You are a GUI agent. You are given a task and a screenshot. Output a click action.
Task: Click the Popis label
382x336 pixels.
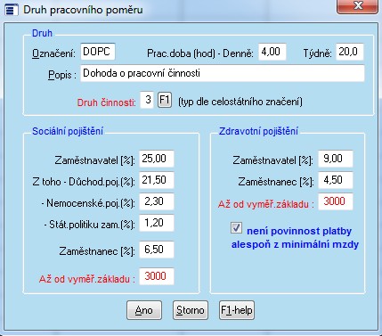click(62, 75)
